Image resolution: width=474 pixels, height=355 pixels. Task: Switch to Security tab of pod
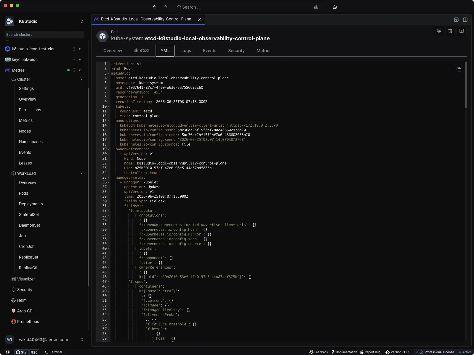tap(236, 51)
